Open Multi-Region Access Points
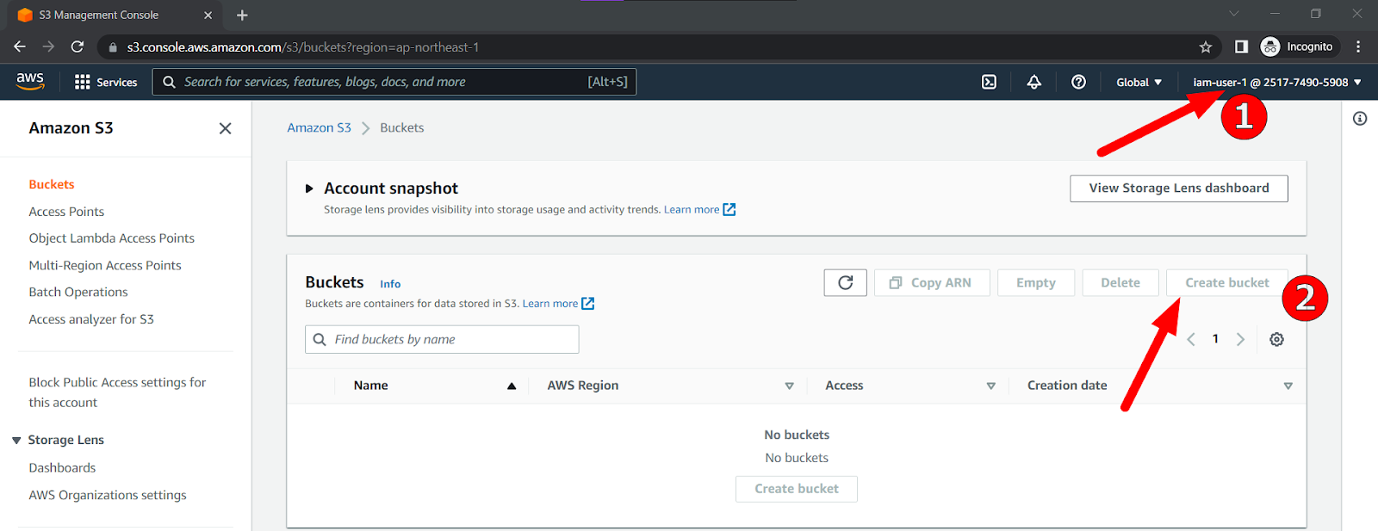Viewport: 1378px width, 531px height. point(105,265)
